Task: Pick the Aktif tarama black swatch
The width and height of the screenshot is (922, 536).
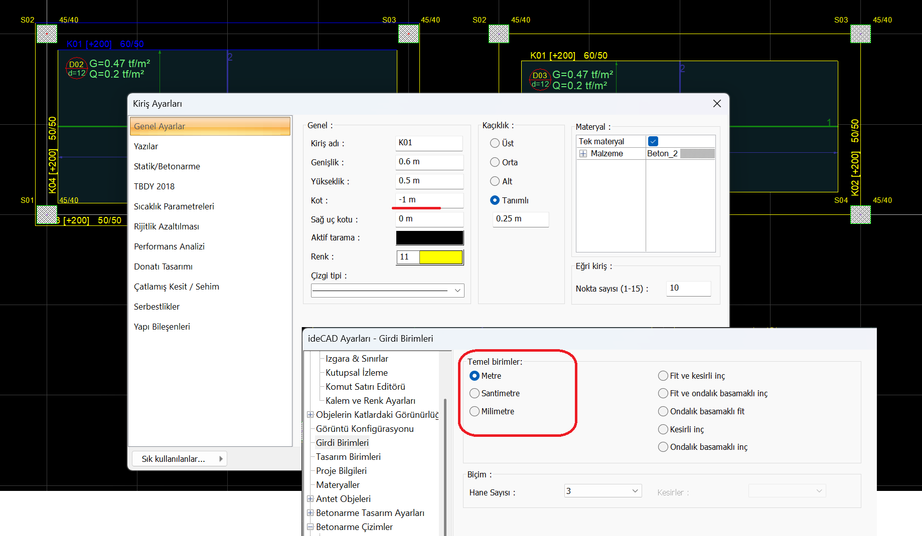Action: [429, 238]
